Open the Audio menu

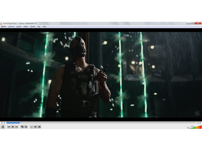(19, 27)
